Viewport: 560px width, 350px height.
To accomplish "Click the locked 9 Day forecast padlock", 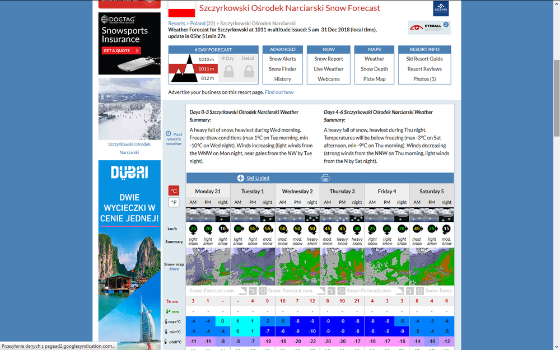I will 228,72.
